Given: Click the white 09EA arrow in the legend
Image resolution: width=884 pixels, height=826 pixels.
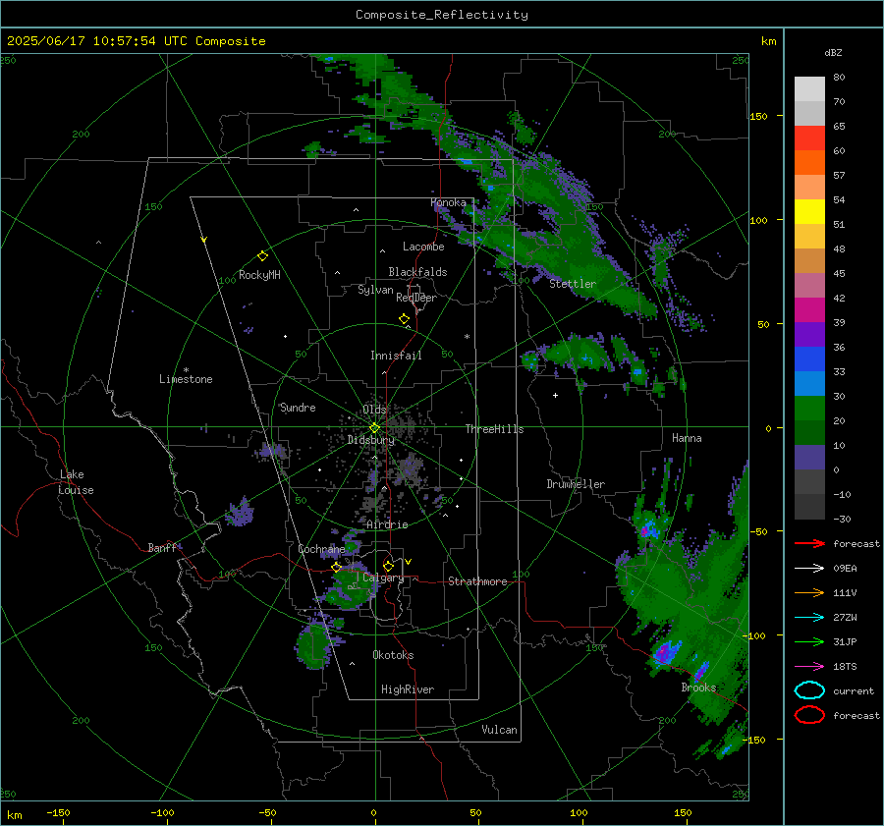Looking at the screenshot, I should point(809,569).
